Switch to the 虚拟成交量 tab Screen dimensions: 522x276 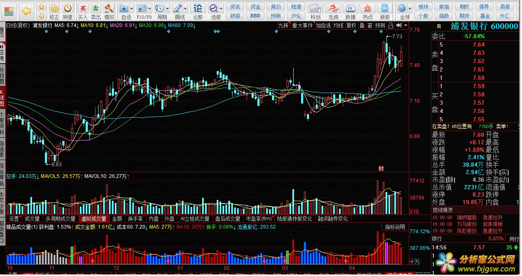point(94,219)
